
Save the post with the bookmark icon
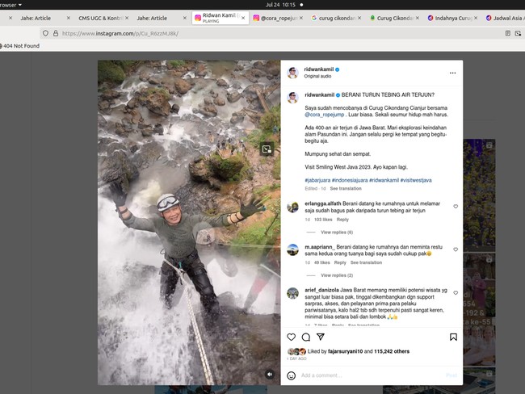pos(453,337)
